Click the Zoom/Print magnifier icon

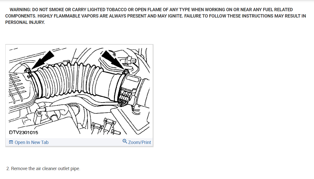tap(125, 141)
